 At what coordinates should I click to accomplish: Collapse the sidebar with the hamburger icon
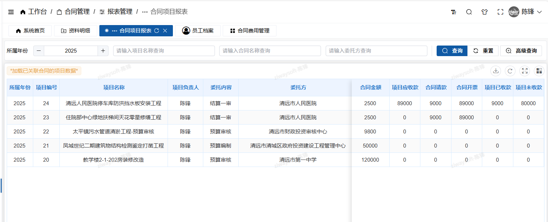point(11,12)
